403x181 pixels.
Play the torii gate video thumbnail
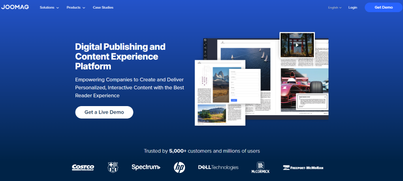click(297, 45)
